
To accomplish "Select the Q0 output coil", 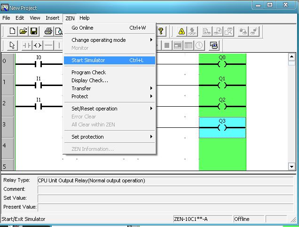I will tap(222, 64).
